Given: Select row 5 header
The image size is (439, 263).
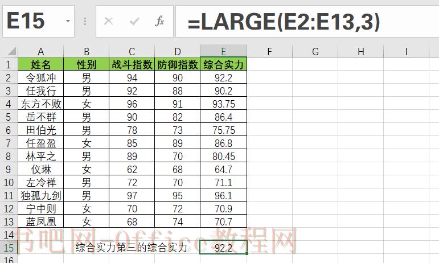Looking at the screenshot, I should click(9, 117).
